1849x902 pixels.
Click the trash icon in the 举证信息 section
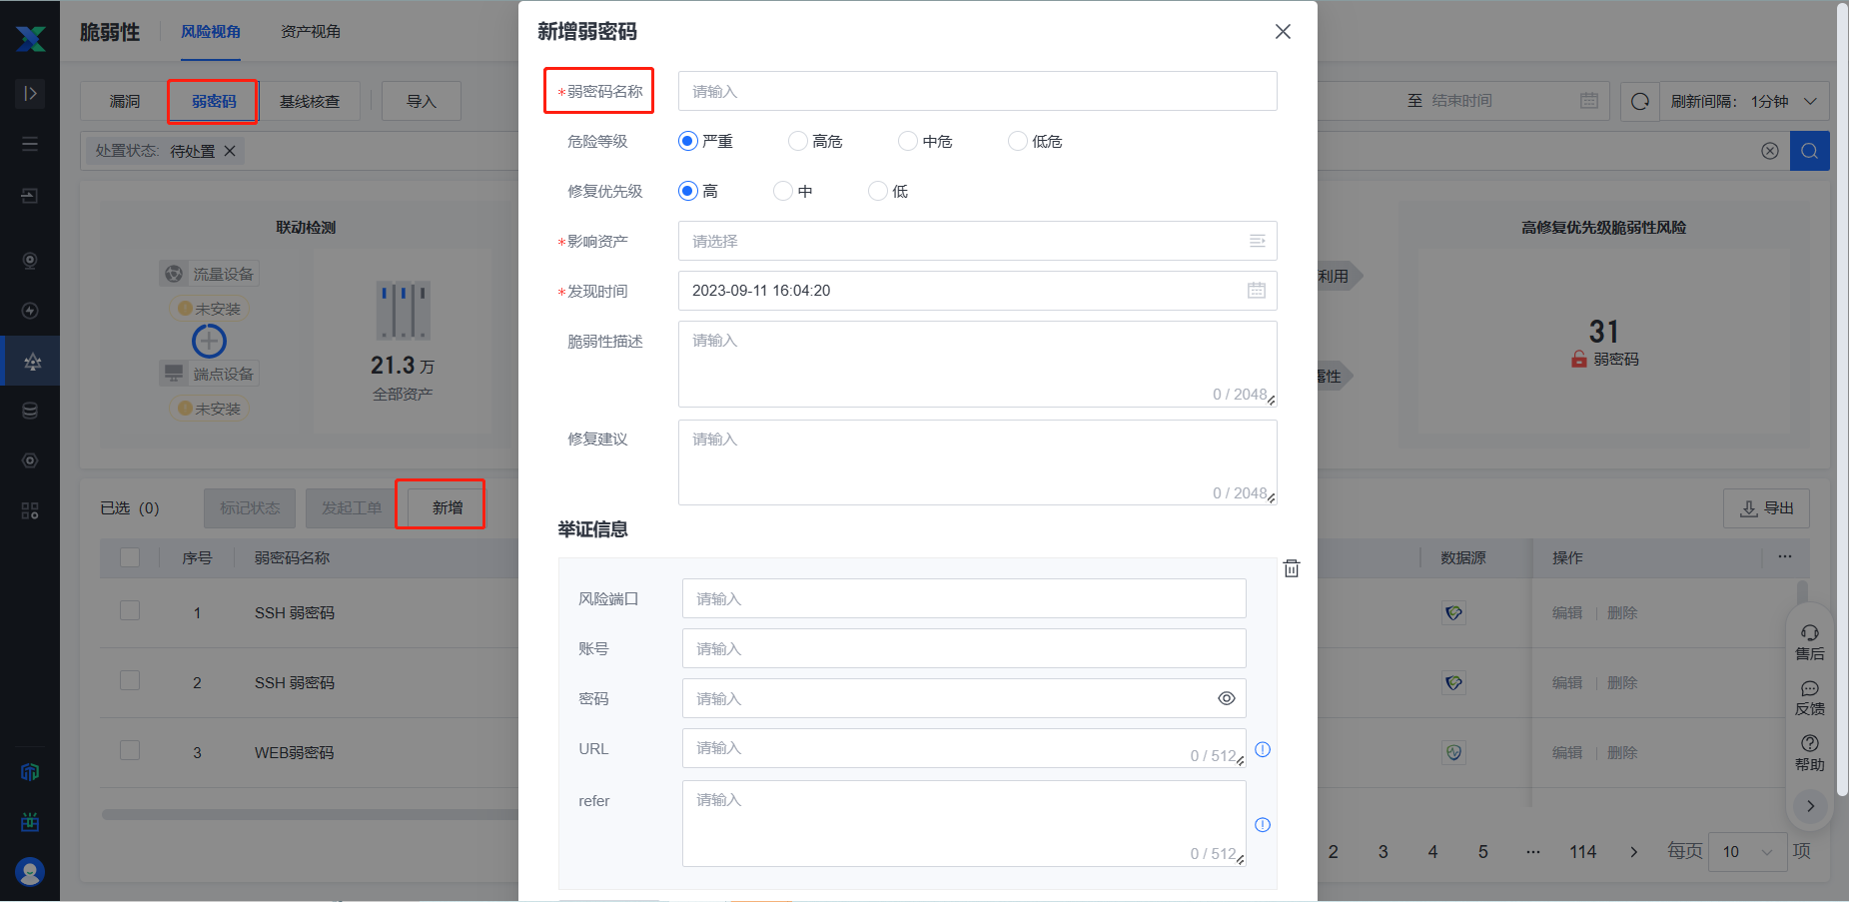[1292, 568]
